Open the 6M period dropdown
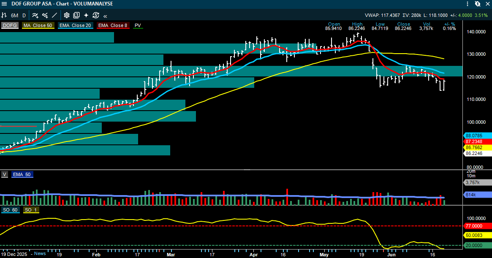492x258 pixels. [14, 15]
